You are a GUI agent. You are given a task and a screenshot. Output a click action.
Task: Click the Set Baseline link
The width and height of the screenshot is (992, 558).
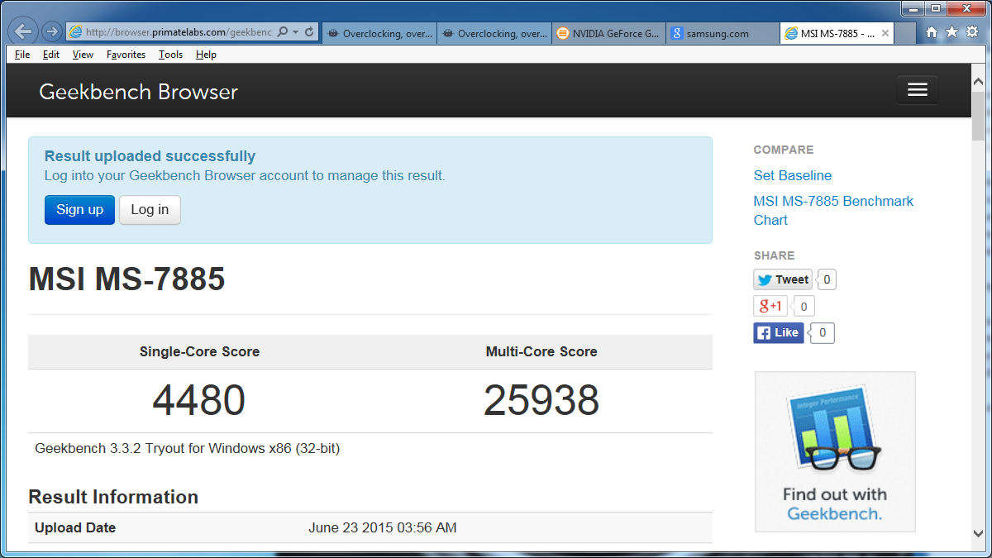[793, 175]
